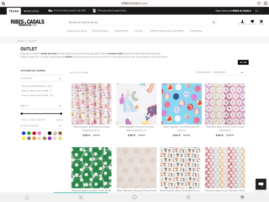Viewport: 269px width, 202px height.
Task: Open the ES language dropdown
Action: pyautogui.click(x=258, y=11)
